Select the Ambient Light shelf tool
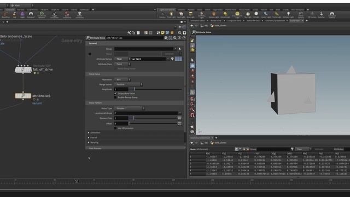Screen dimensions: 350x197 288,15
